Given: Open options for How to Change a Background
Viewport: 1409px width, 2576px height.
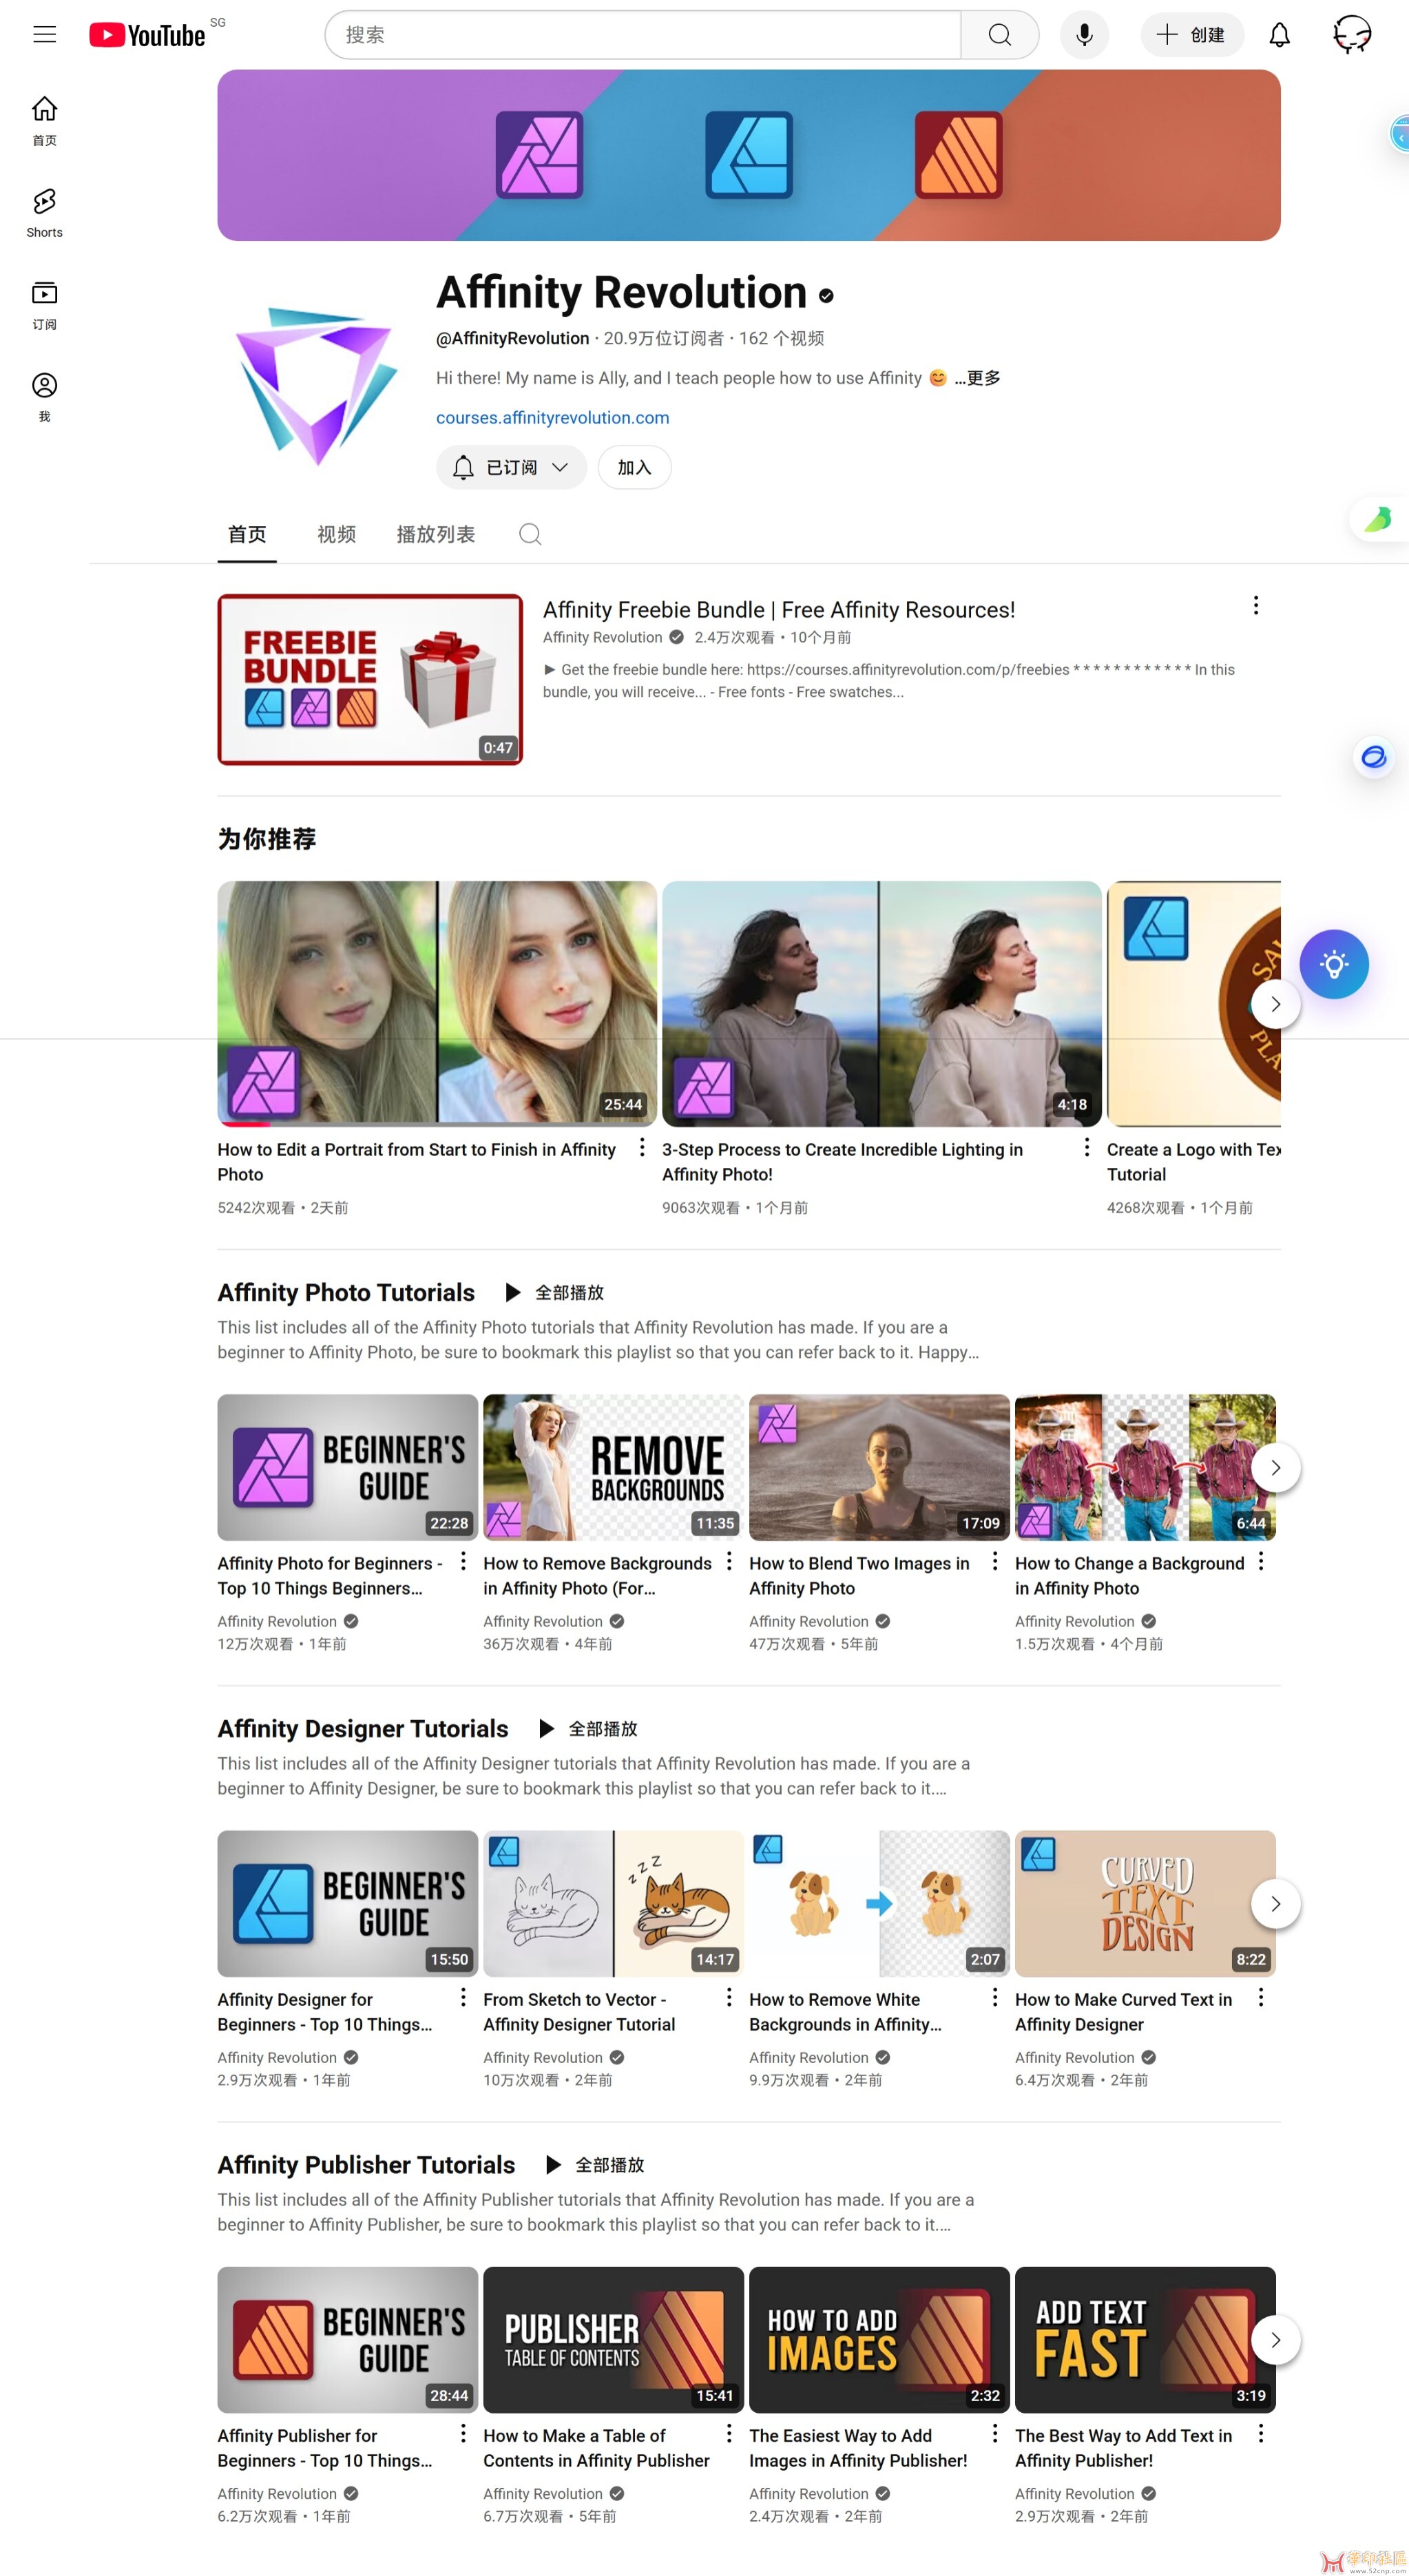Looking at the screenshot, I should (x=1261, y=1561).
